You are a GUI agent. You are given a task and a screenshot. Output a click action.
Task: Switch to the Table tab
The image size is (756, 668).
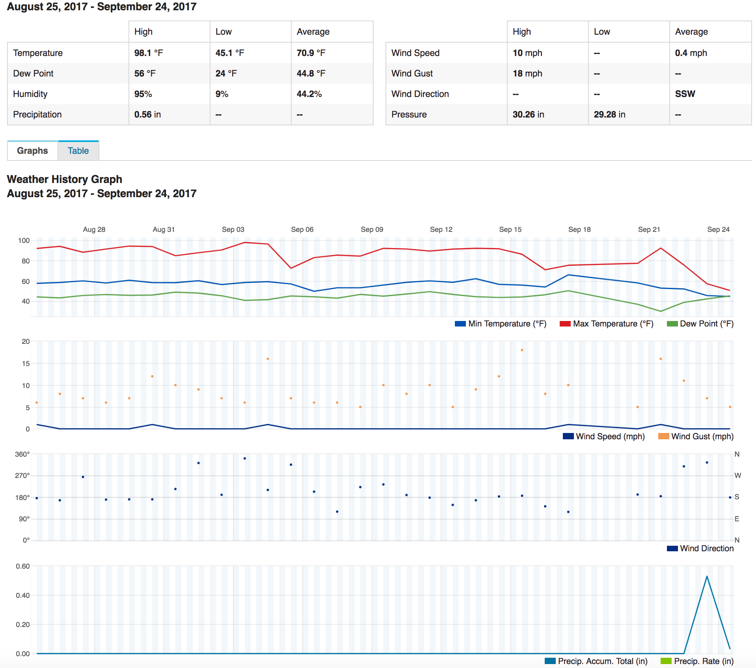click(78, 151)
